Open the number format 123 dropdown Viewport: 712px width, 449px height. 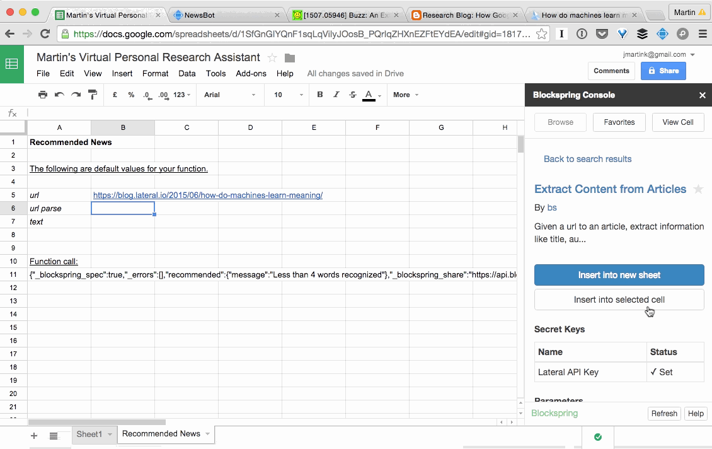point(181,95)
